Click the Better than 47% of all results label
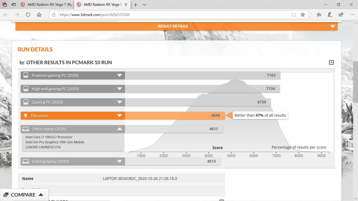Image resolution: width=358 pixels, height=201 pixels. tap(260, 115)
